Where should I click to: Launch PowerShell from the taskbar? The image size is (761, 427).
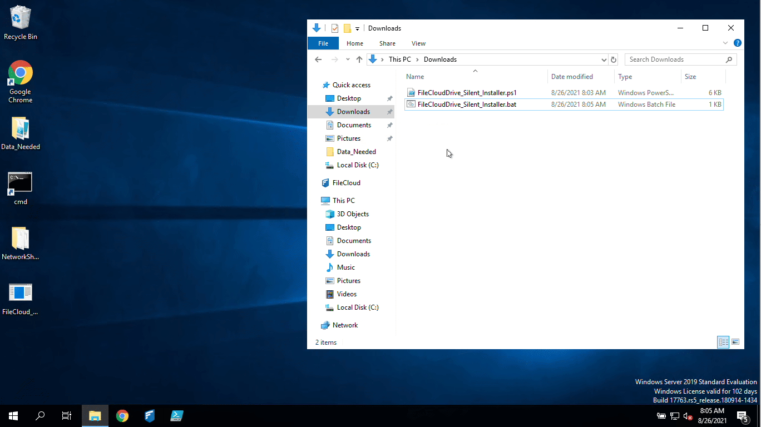(x=177, y=416)
